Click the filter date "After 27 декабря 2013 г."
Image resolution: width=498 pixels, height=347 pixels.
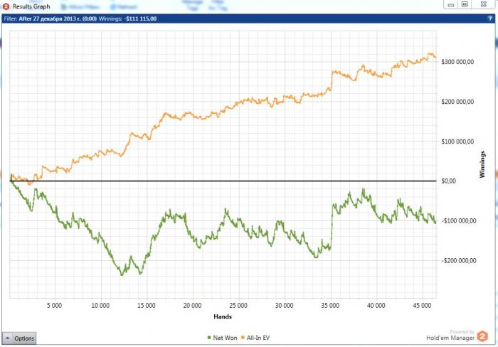(x=50, y=18)
